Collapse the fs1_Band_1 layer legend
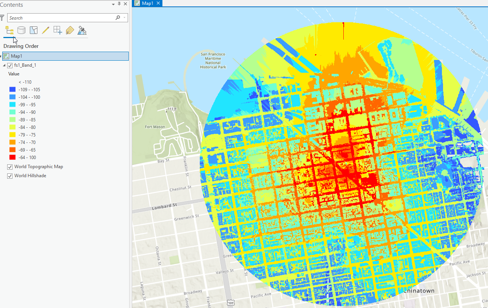Screen dimensions: 488x308 5,65
